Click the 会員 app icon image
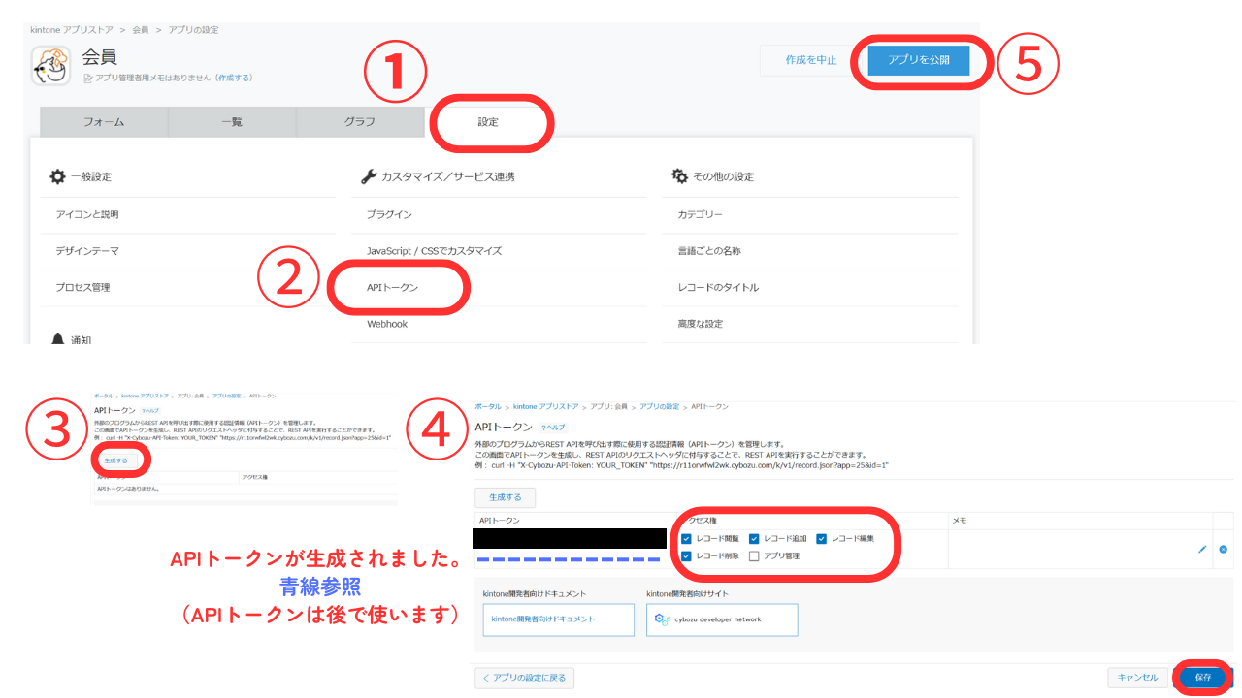This screenshot has width=1242, height=698. point(49,66)
